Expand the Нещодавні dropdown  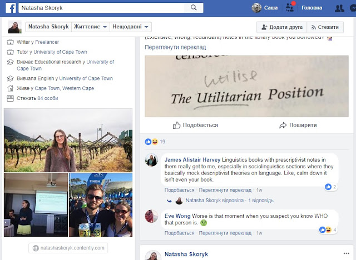(x=130, y=27)
